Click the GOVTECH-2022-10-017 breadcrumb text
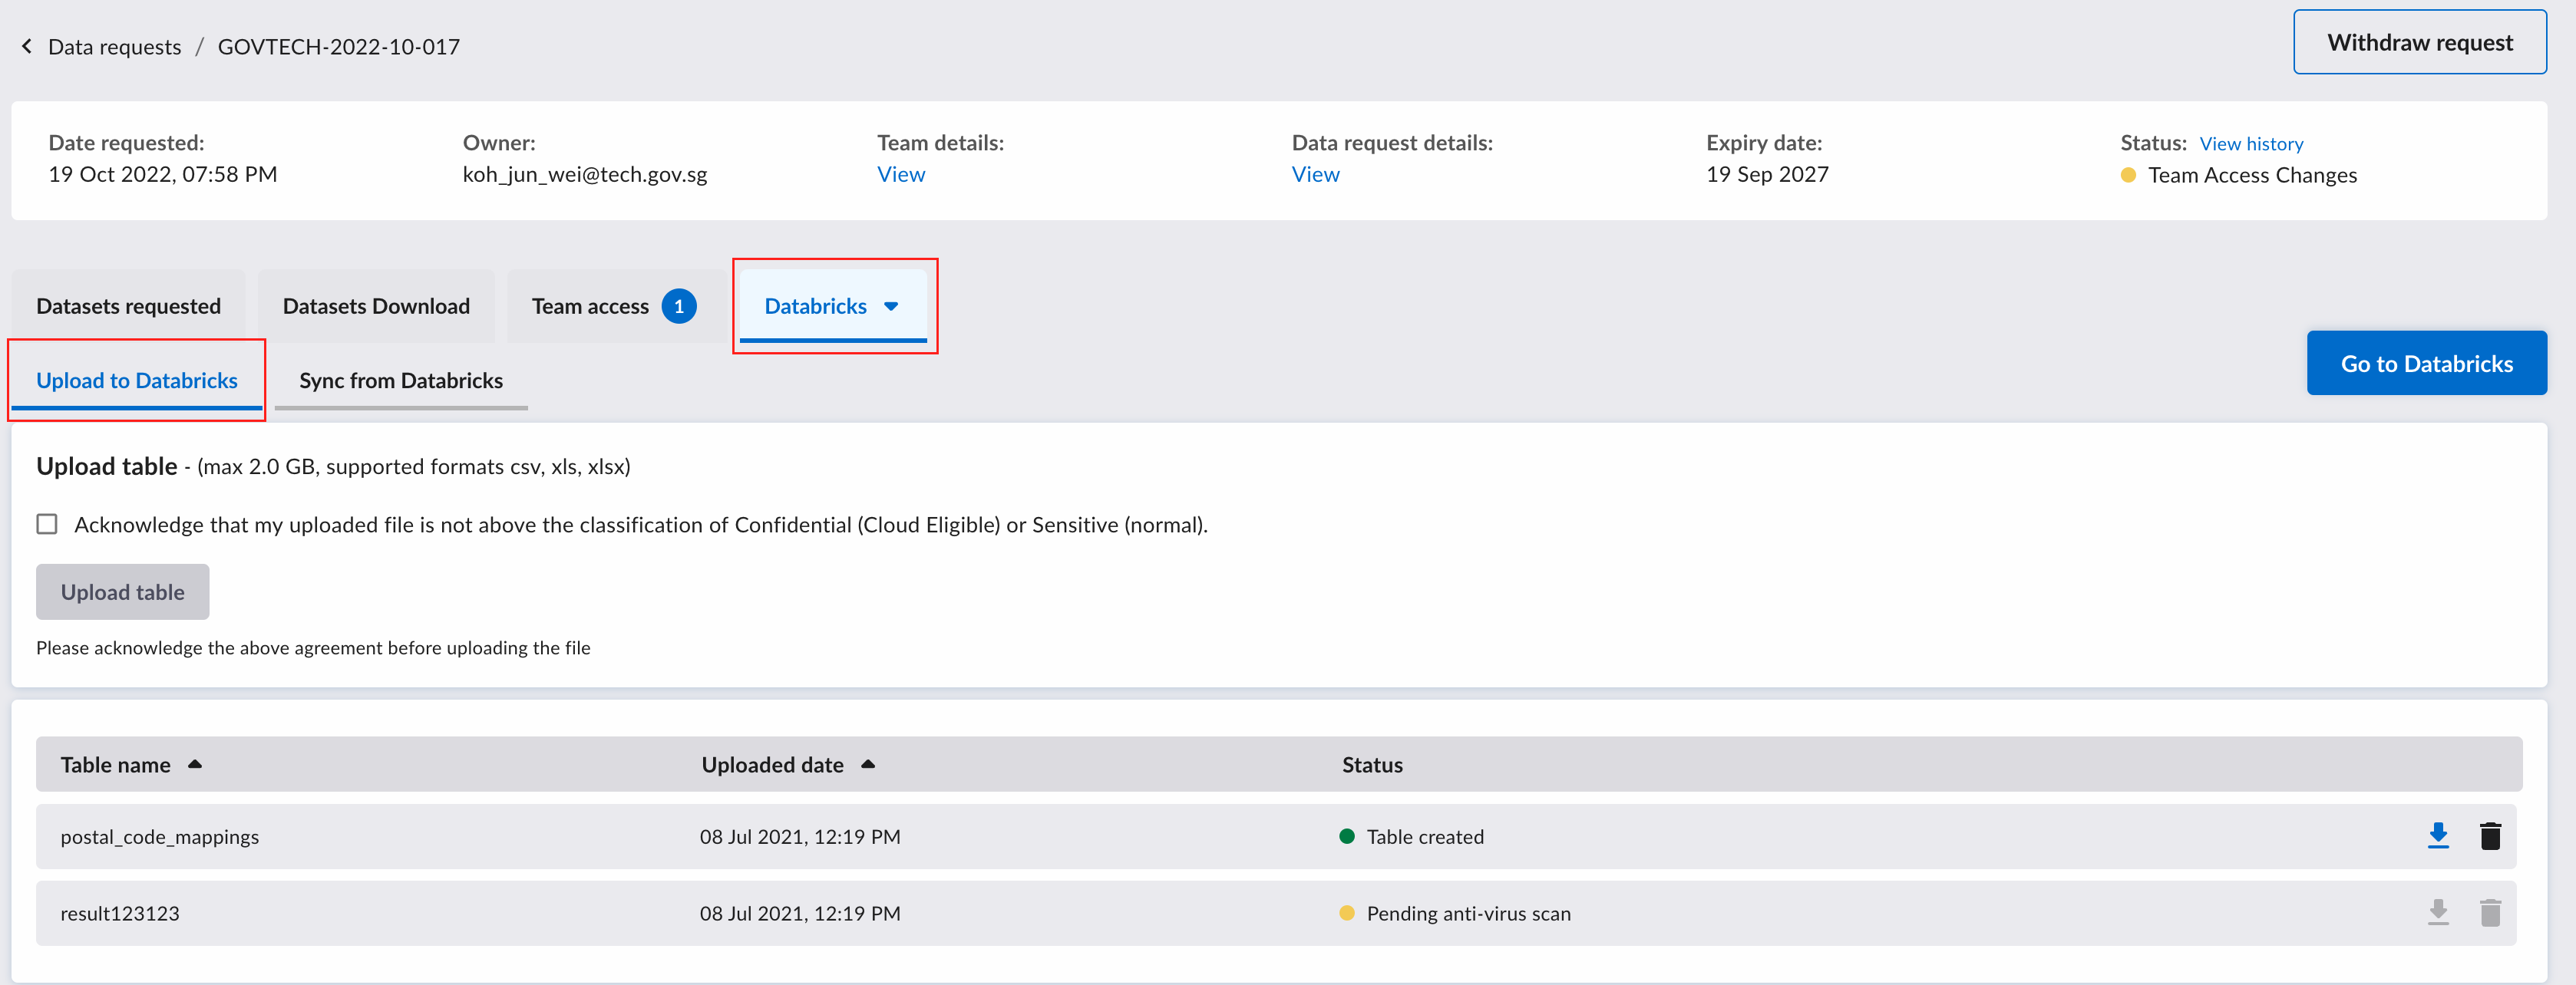 click(x=339, y=47)
